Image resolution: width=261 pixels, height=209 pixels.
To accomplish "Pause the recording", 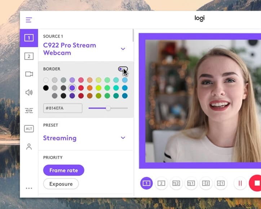I will pos(240,183).
